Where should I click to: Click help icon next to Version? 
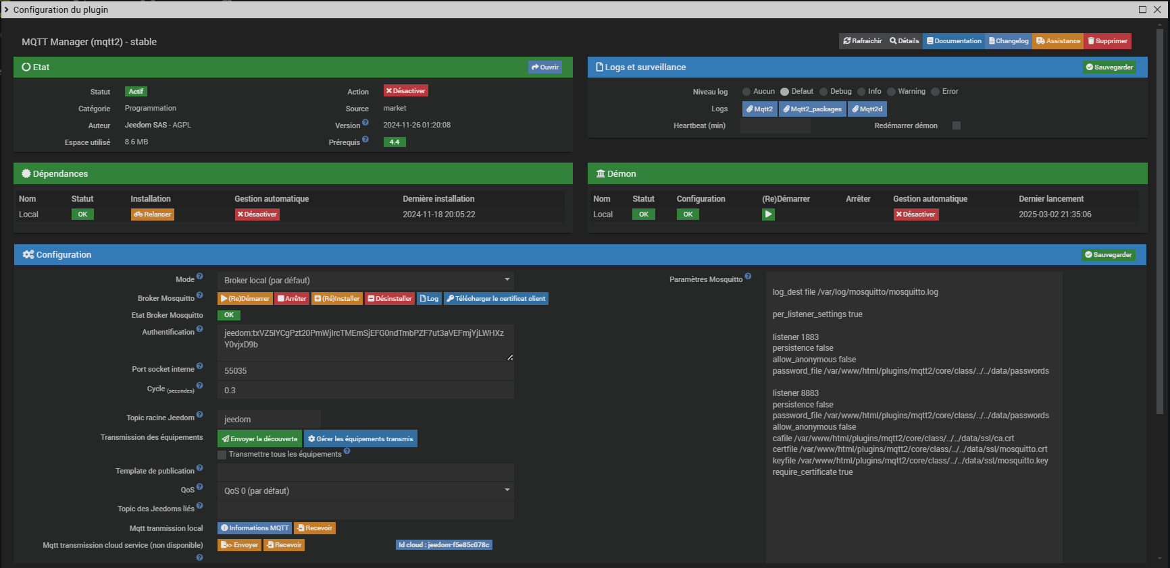coord(365,123)
